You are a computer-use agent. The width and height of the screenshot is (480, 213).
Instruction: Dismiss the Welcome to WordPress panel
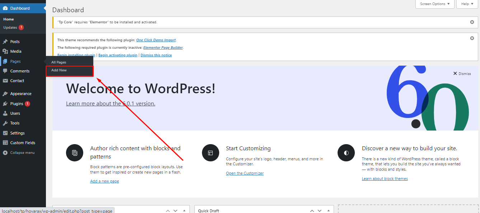[x=462, y=74]
